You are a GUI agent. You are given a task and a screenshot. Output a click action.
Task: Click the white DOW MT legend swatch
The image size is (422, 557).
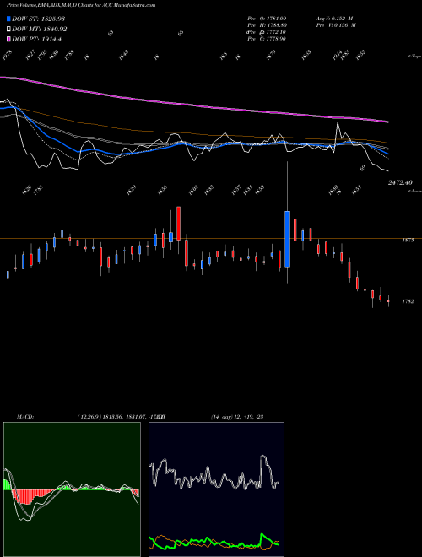point(9,29)
